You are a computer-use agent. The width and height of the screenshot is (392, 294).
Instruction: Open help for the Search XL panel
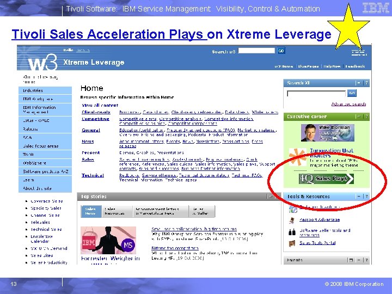tap(366, 83)
